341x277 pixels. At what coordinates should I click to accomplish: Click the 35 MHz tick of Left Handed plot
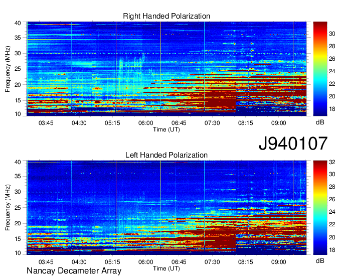[x=18, y=176]
